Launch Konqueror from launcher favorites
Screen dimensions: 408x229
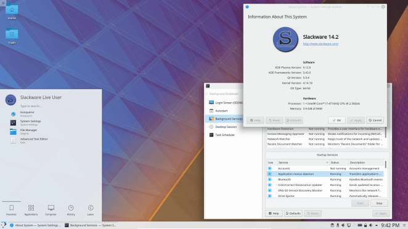27,114
